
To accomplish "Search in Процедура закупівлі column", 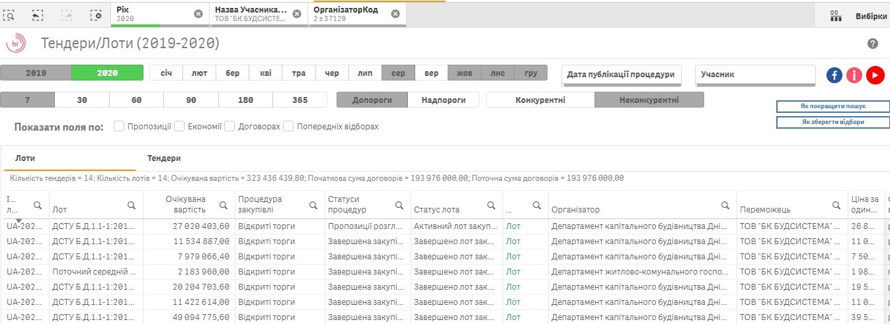I will [x=312, y=205].
